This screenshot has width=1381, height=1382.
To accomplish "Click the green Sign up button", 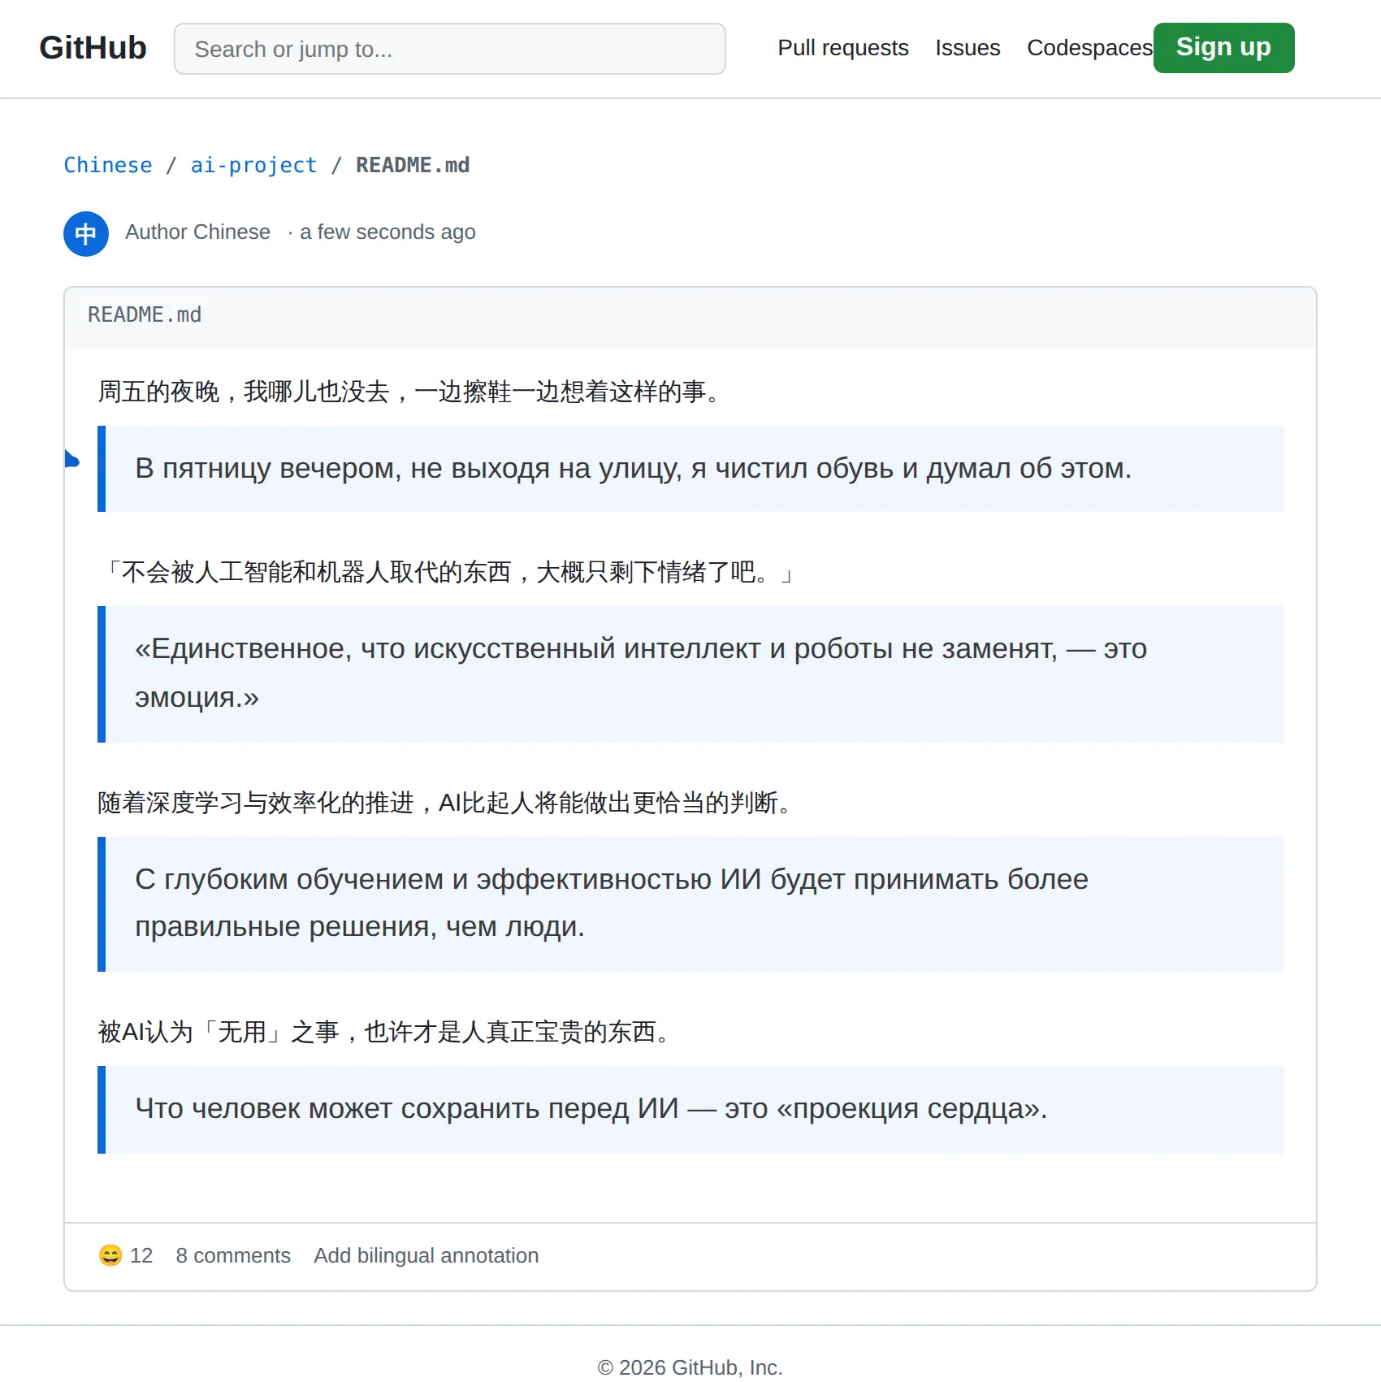I will coord(1223,48).
